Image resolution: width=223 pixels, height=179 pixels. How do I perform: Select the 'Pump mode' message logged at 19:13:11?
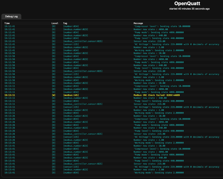(159, 92)
